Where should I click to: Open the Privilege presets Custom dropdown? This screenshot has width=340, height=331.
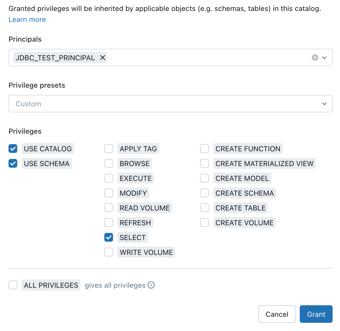click(171, 104)
